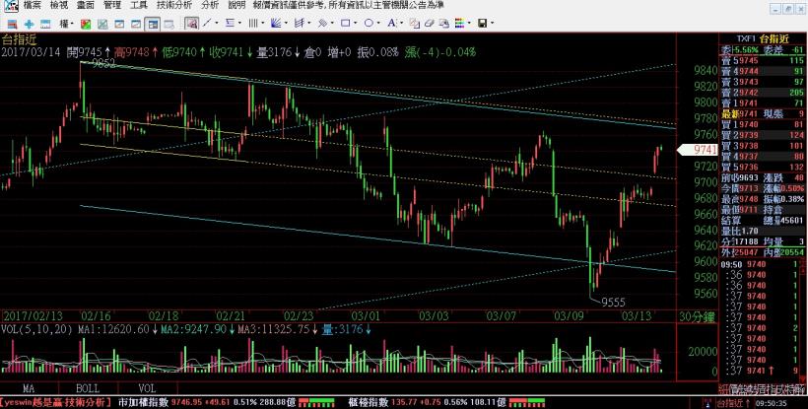Click the vertical cycle lines tool

252,23
